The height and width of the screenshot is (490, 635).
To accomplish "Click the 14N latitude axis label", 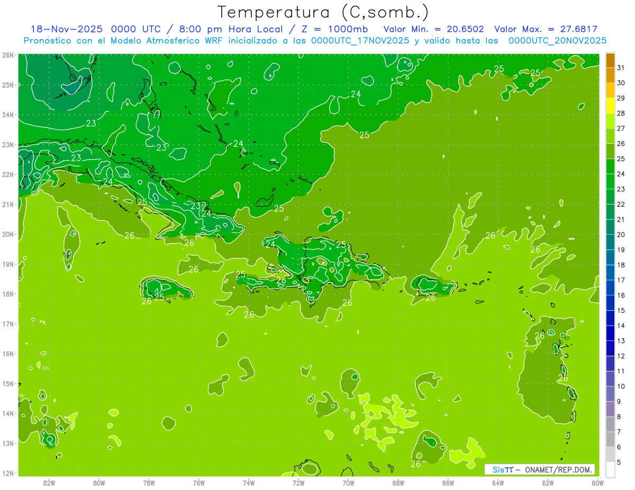I will 8,413.
